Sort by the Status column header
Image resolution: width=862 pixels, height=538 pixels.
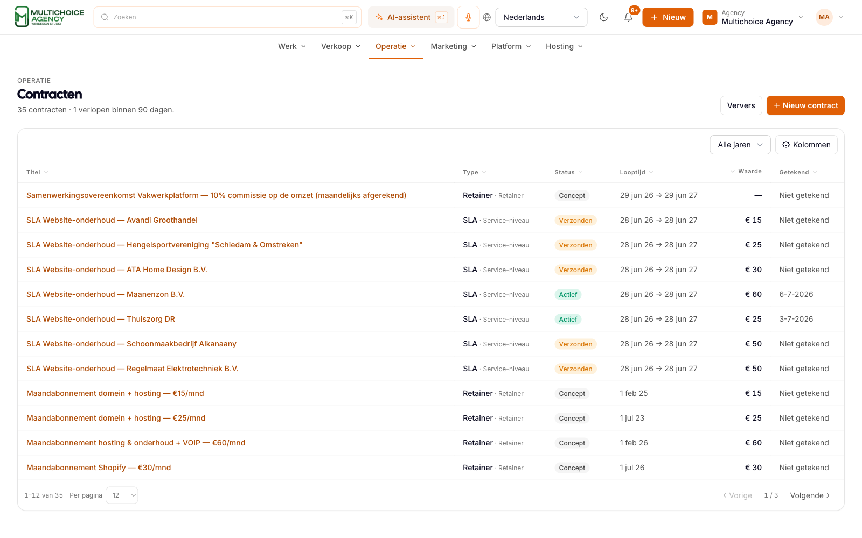point(568,172)
